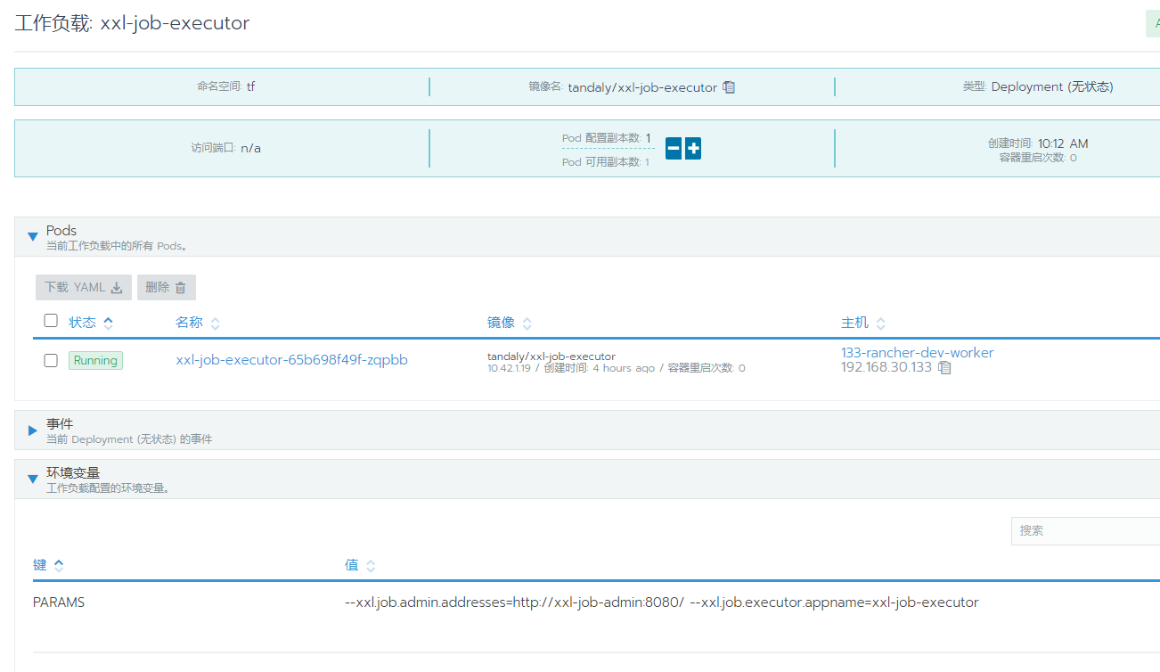This screenshot has width=1160, height=672.
Task: Click the 删除 button
Action: (167, 287)
